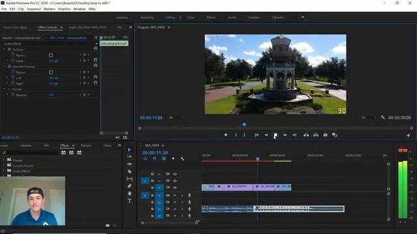Open the Sequence menu

tap(34, 9)
